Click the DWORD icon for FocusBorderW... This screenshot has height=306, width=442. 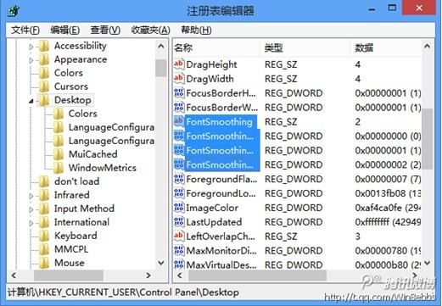click(179, 108)
